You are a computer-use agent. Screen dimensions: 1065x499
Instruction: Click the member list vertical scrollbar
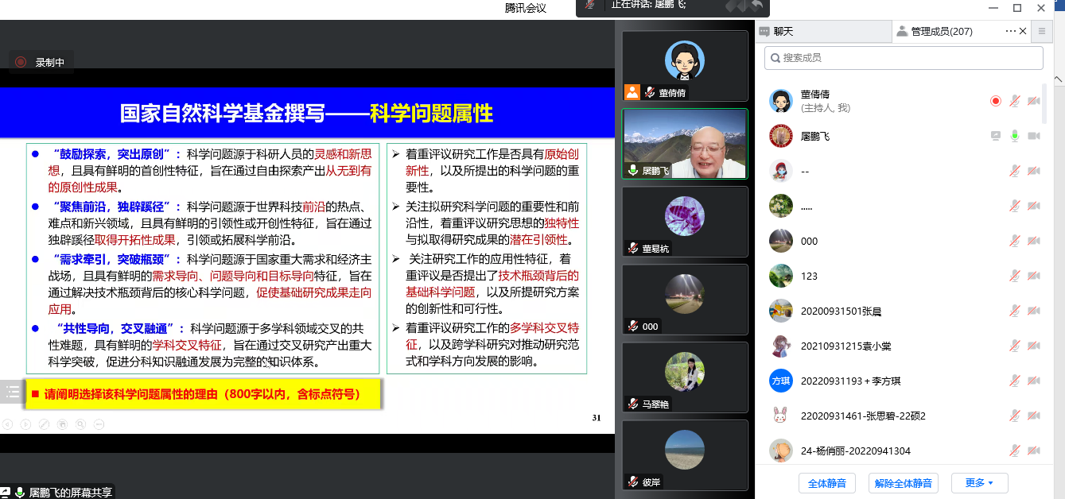point(1045,103)
